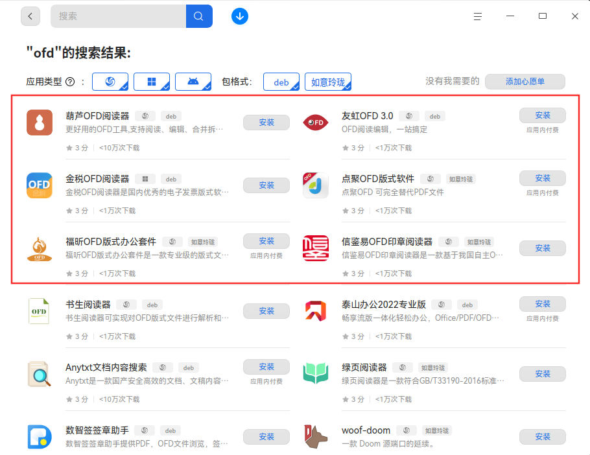
Task: Click the 应用类型 help question mark
Action: (x=71, y=82)
